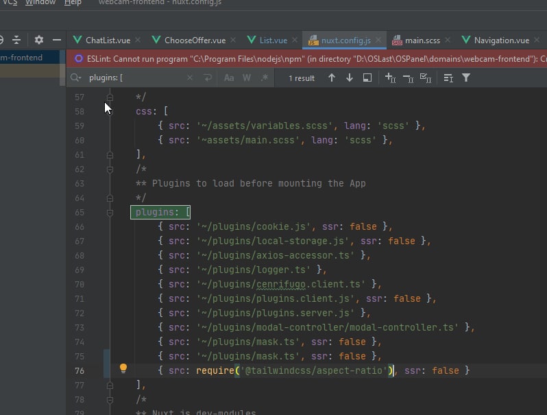547x415 pixels.
Task: Click '~/plugins/cookie.js' string
Action: pyautogui.click(x=253, y=227)
